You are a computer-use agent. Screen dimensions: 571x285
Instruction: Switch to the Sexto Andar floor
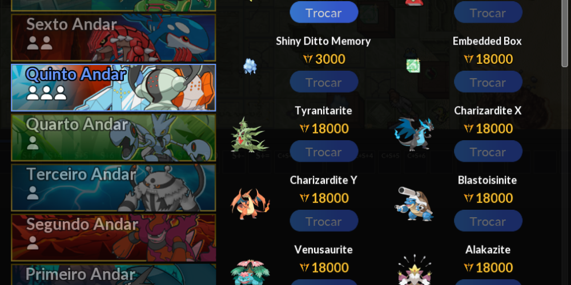click(x=114, y=38)
